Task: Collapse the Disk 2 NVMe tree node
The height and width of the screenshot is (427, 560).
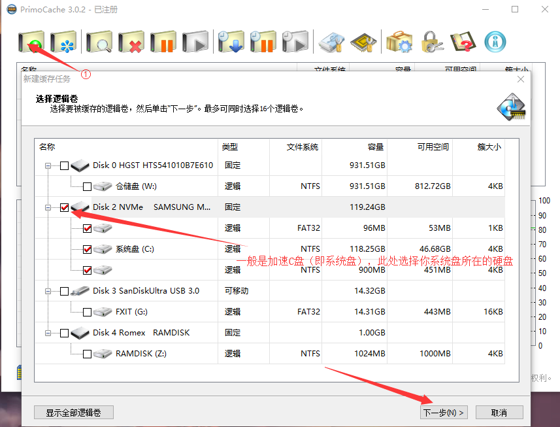Action: tap(48, 207)
